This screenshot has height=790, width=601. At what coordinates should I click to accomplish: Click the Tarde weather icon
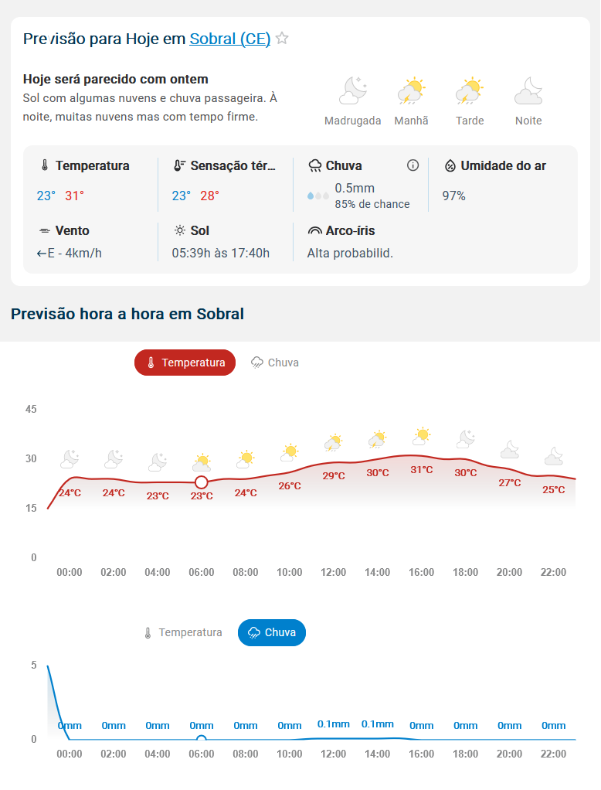point(469,90)
